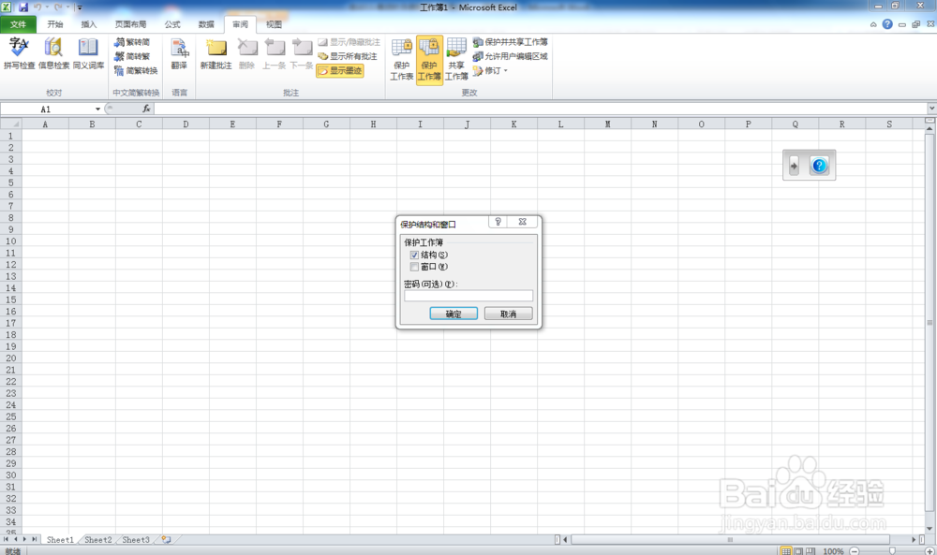Switch to Page Break Preview in status bar
The width and height of the screenshot is (937, 555).
tap(811, 551)
